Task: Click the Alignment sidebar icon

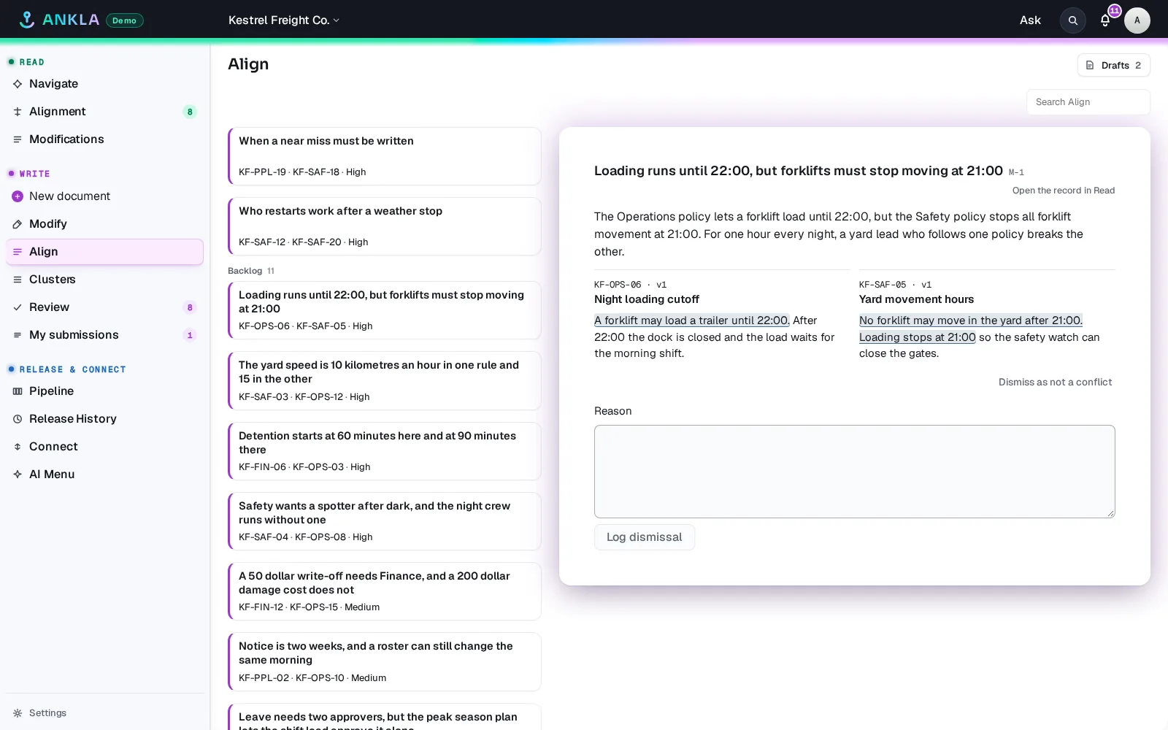Action: (x=18, y=112)
